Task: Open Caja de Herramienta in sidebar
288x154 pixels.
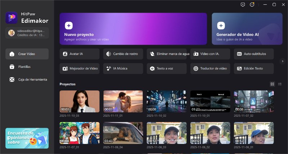Action: pyautogui.click(x=27, y=79)
